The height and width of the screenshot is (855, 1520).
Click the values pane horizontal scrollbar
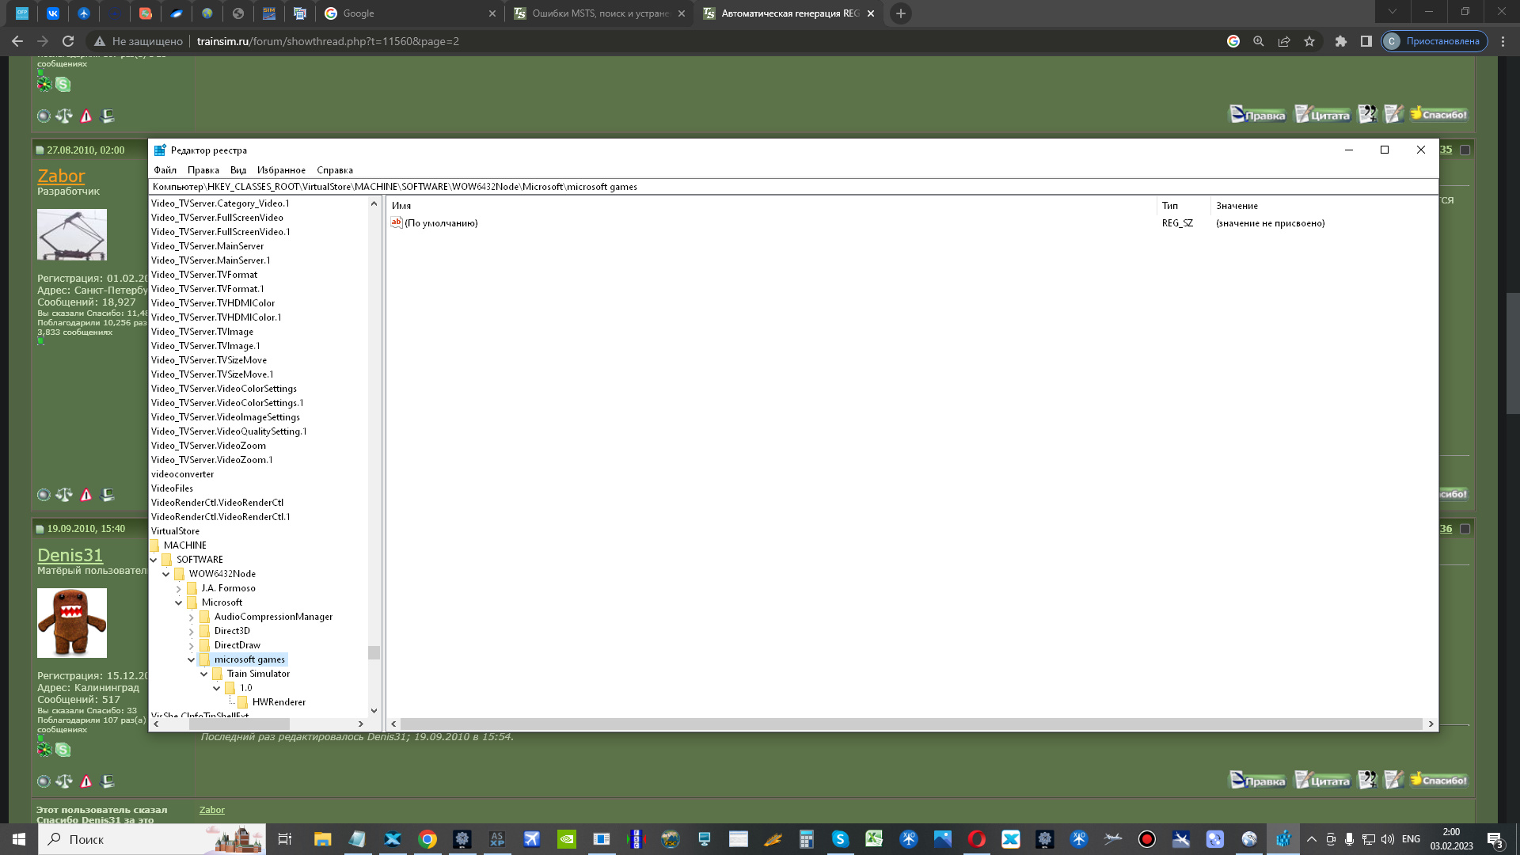tap(911, 724)
